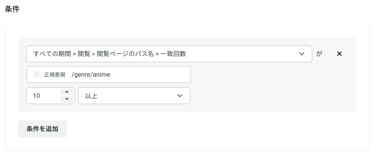Decrease the count with the down arrow
The image size is (376, 157).
67,99
